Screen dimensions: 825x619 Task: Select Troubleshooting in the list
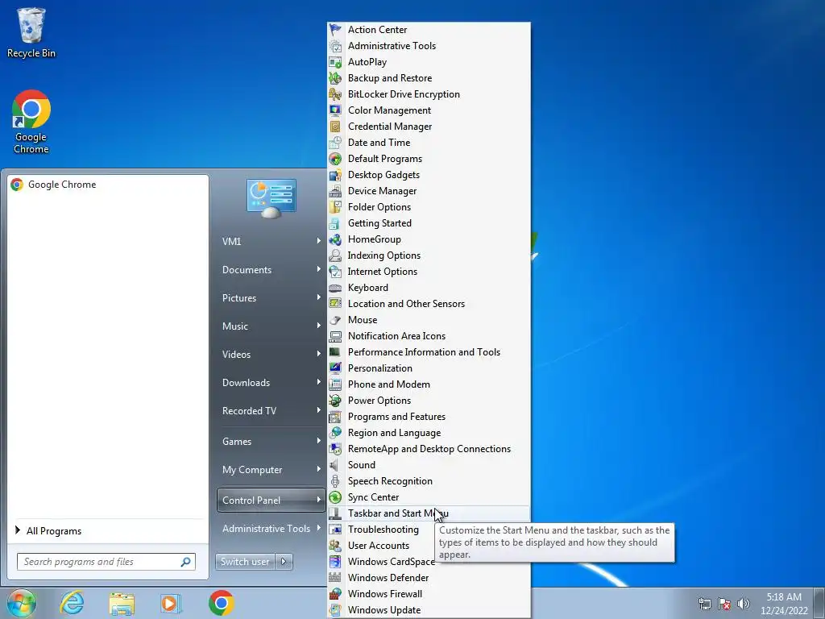click(383, 530)
